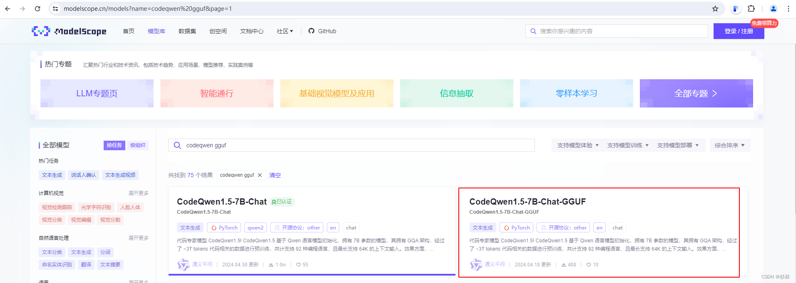Image resolution: width=796 pixels, height=283 pixels.
Task: Select the 文本生成 tag under 热门任务
Action: (52, 175)
